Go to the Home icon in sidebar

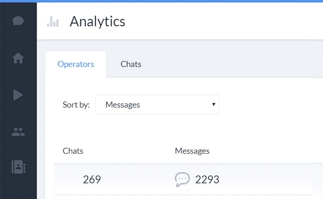(x=18, y=58)
